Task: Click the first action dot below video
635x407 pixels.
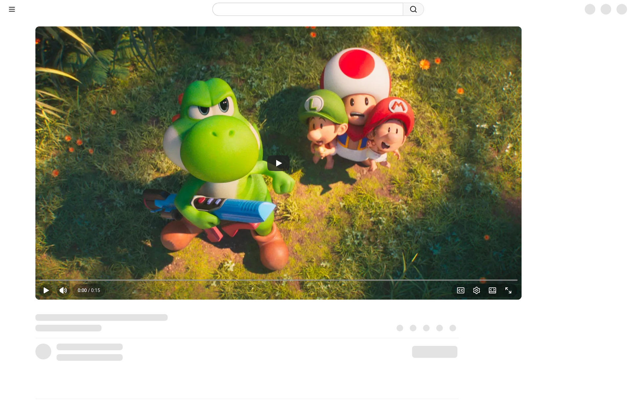Action: 400,328
